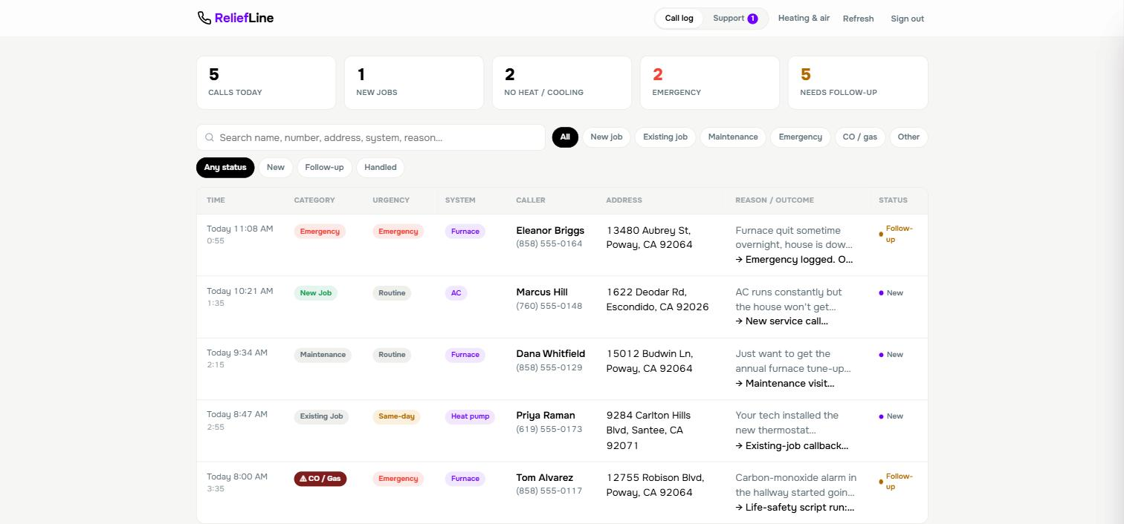This screenshot has height=524, width=1124.
Task: Open the New Jobs stat card
Action: click(414, 83)
